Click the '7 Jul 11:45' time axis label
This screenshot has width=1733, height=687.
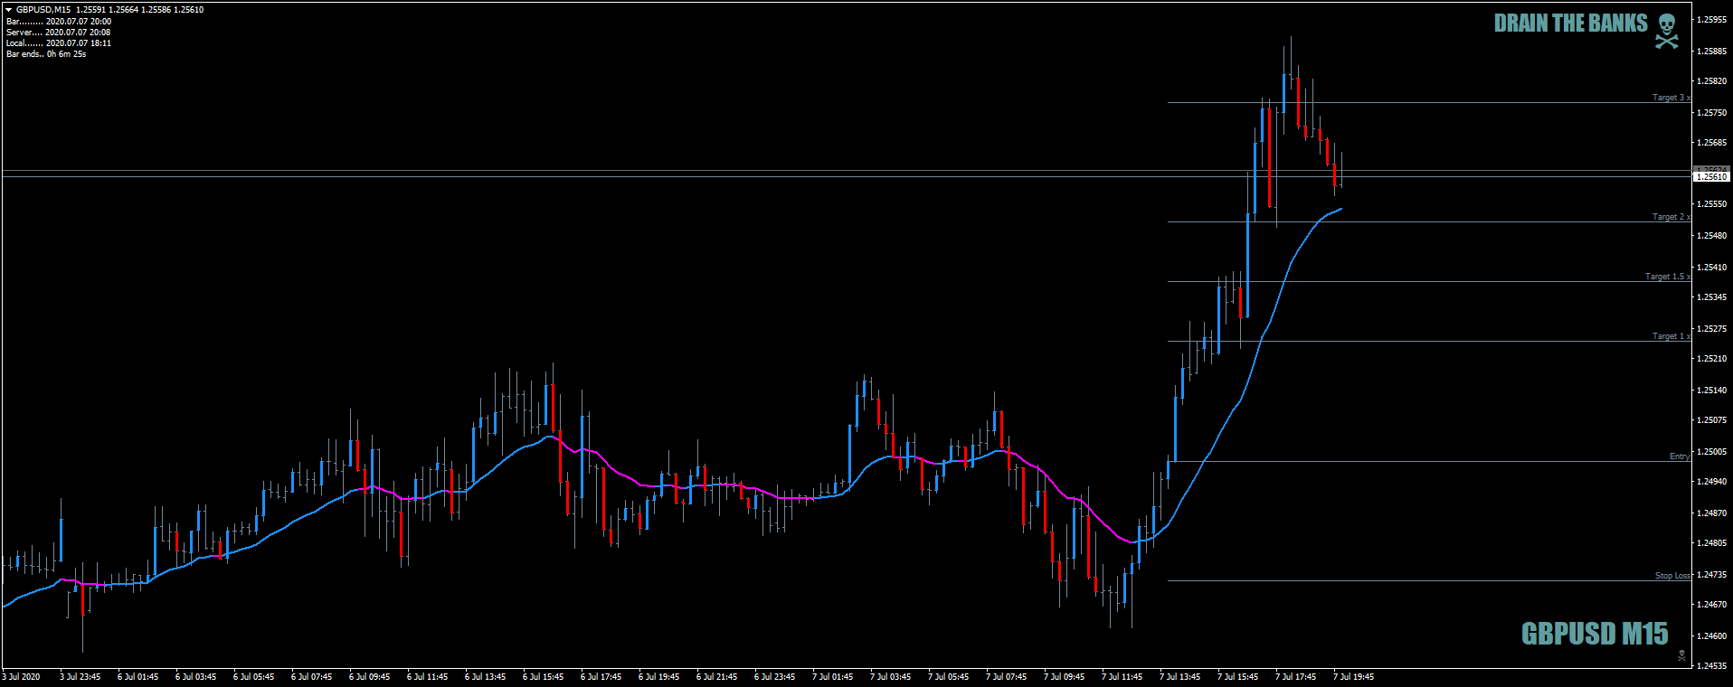click(x=1122, y=677)
